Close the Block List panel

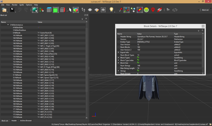pos(87,15)
